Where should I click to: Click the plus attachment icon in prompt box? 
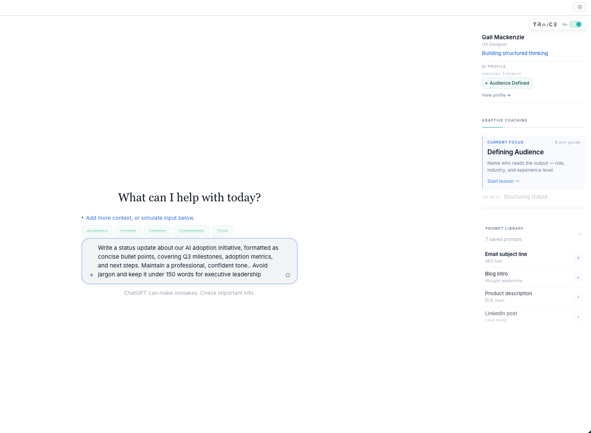pyautogui.click(x=91, y=275)
